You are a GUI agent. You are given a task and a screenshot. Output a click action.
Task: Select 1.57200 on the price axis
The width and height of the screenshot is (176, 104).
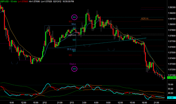171,70
